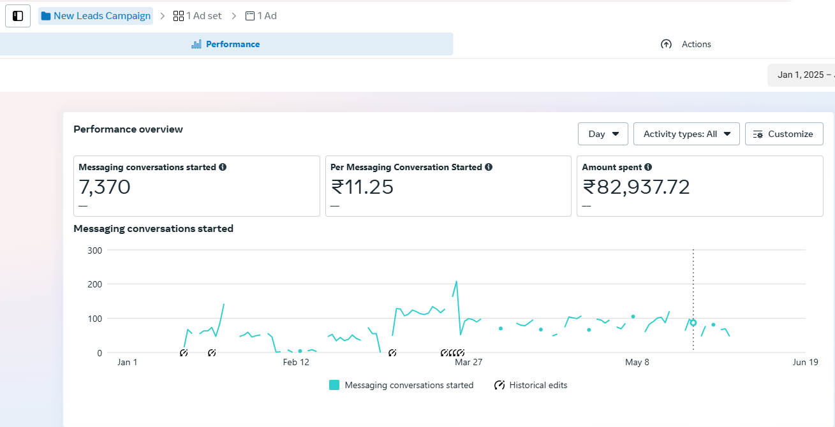
Task: Click the highlighted data point on the chart
Action: click(693, 323)
